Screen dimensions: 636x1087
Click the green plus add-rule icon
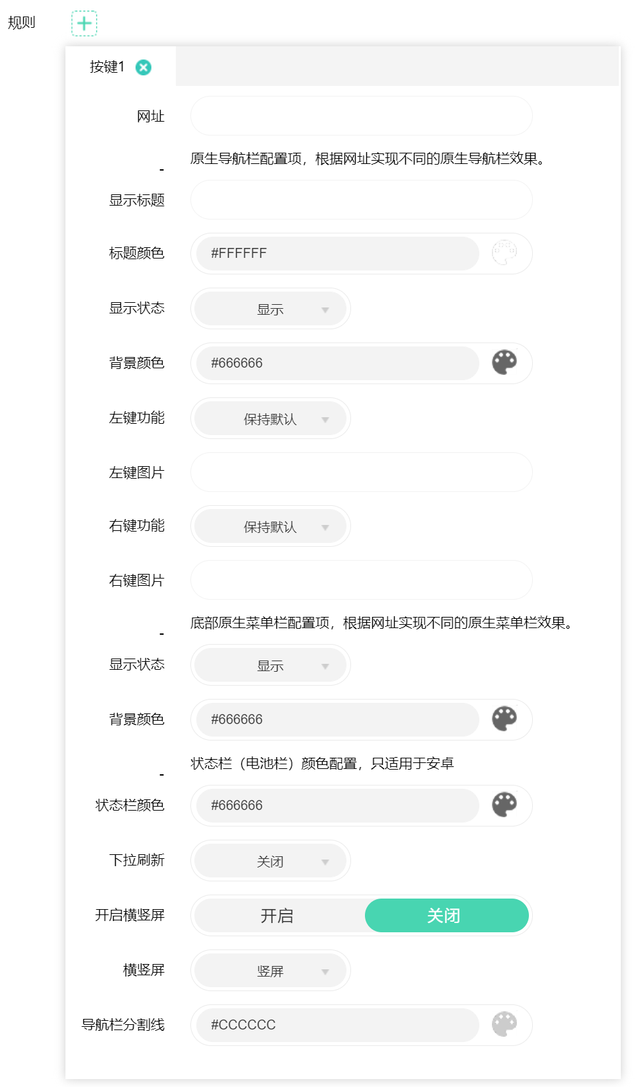click(x=84, y=23)
